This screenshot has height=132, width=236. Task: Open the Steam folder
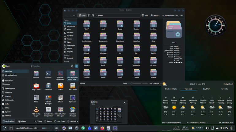coord(137,74)
